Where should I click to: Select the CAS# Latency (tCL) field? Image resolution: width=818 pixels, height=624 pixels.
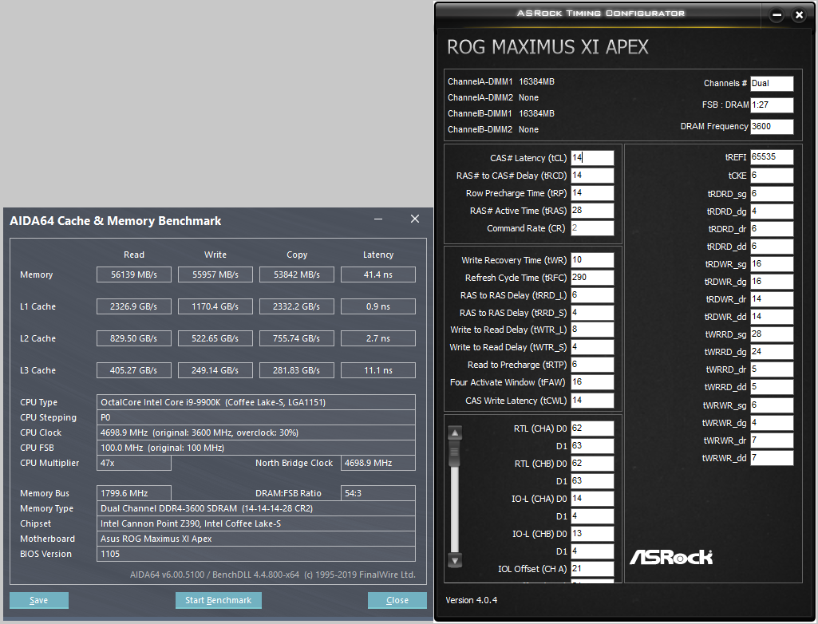click(x=592, y=157)
